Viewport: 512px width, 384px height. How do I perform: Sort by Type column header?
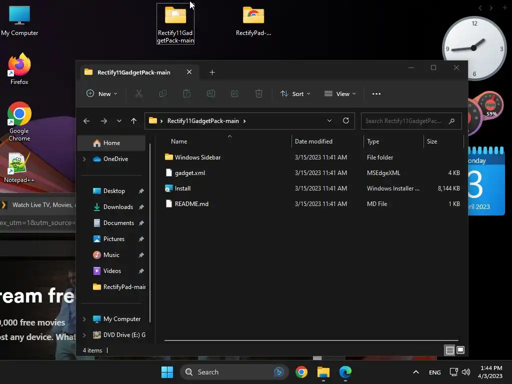[x=373, y=141]
